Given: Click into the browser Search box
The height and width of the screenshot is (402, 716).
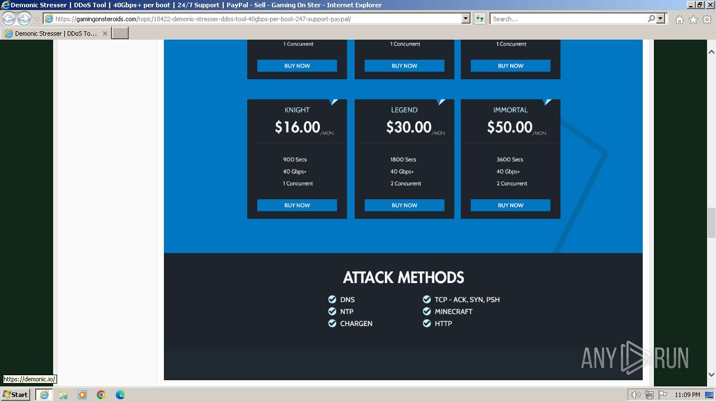Looking at the screenshot, I should point(568,19).
